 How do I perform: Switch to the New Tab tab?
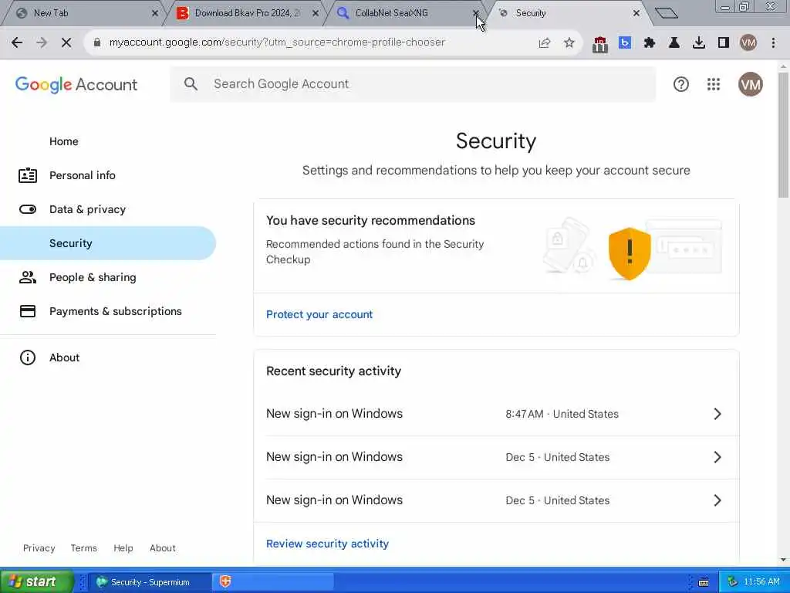83,13
